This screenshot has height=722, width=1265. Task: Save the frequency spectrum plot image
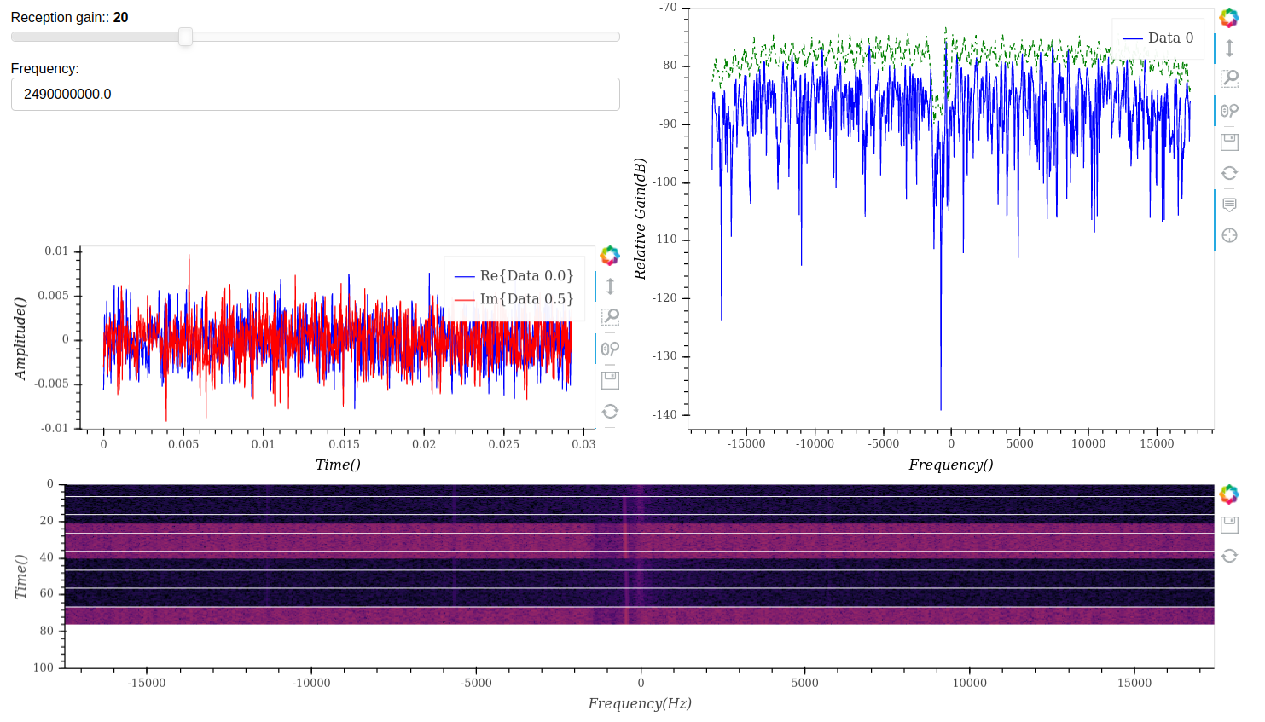click(x=1229, y=142)
